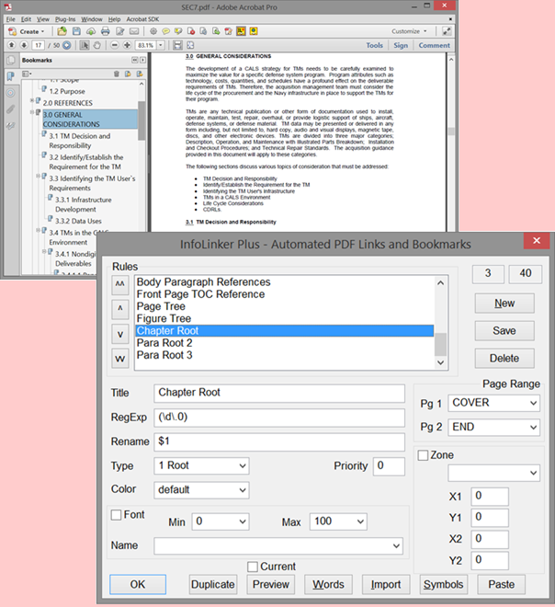Viewport: 555px width, 607px height.
Task: Click the Select tool arrow icon
Action: click(x=85, y=45)
